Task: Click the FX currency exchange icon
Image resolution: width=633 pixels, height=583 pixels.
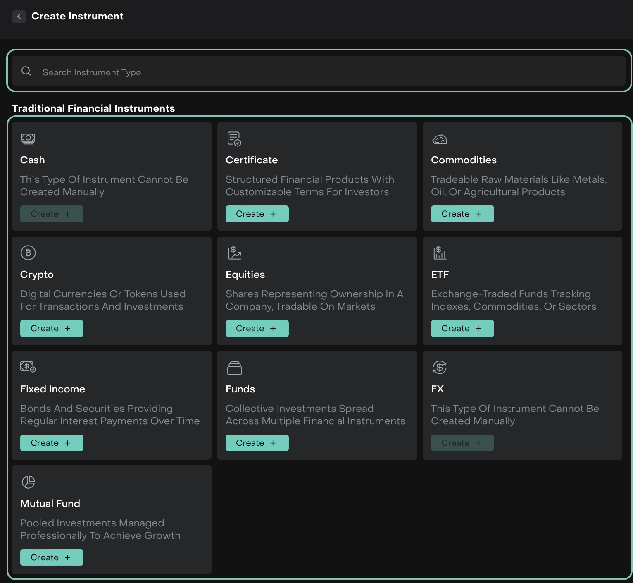Action: [440, 367]
